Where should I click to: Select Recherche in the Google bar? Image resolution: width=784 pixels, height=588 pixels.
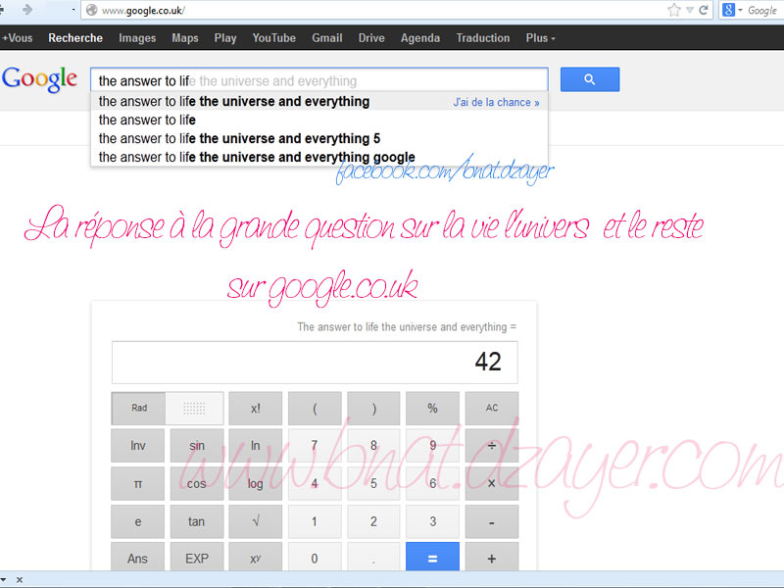[x=75, y=38]
